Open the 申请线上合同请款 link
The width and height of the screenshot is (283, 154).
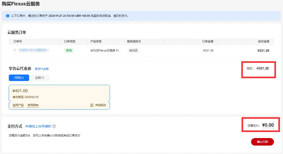coord(38,126)
